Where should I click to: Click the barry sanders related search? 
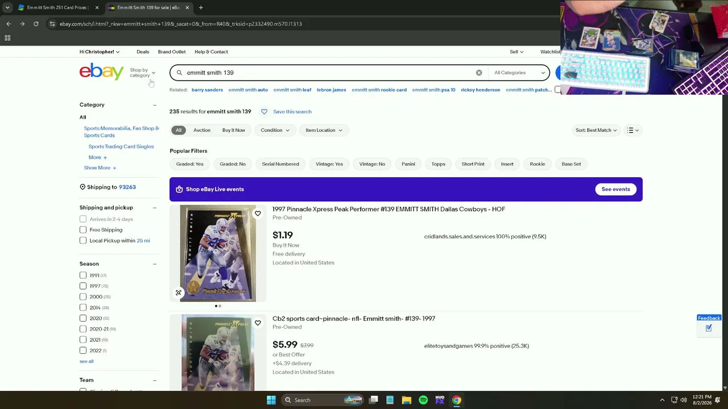point(207,90)
